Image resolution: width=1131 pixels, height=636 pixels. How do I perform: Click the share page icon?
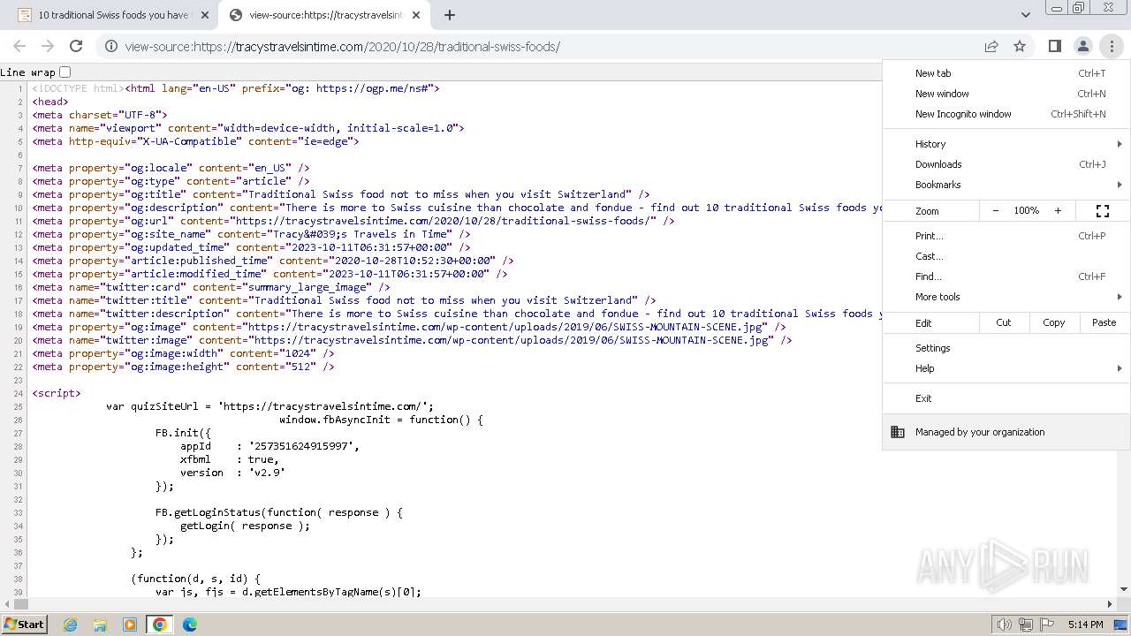(991, 46)
